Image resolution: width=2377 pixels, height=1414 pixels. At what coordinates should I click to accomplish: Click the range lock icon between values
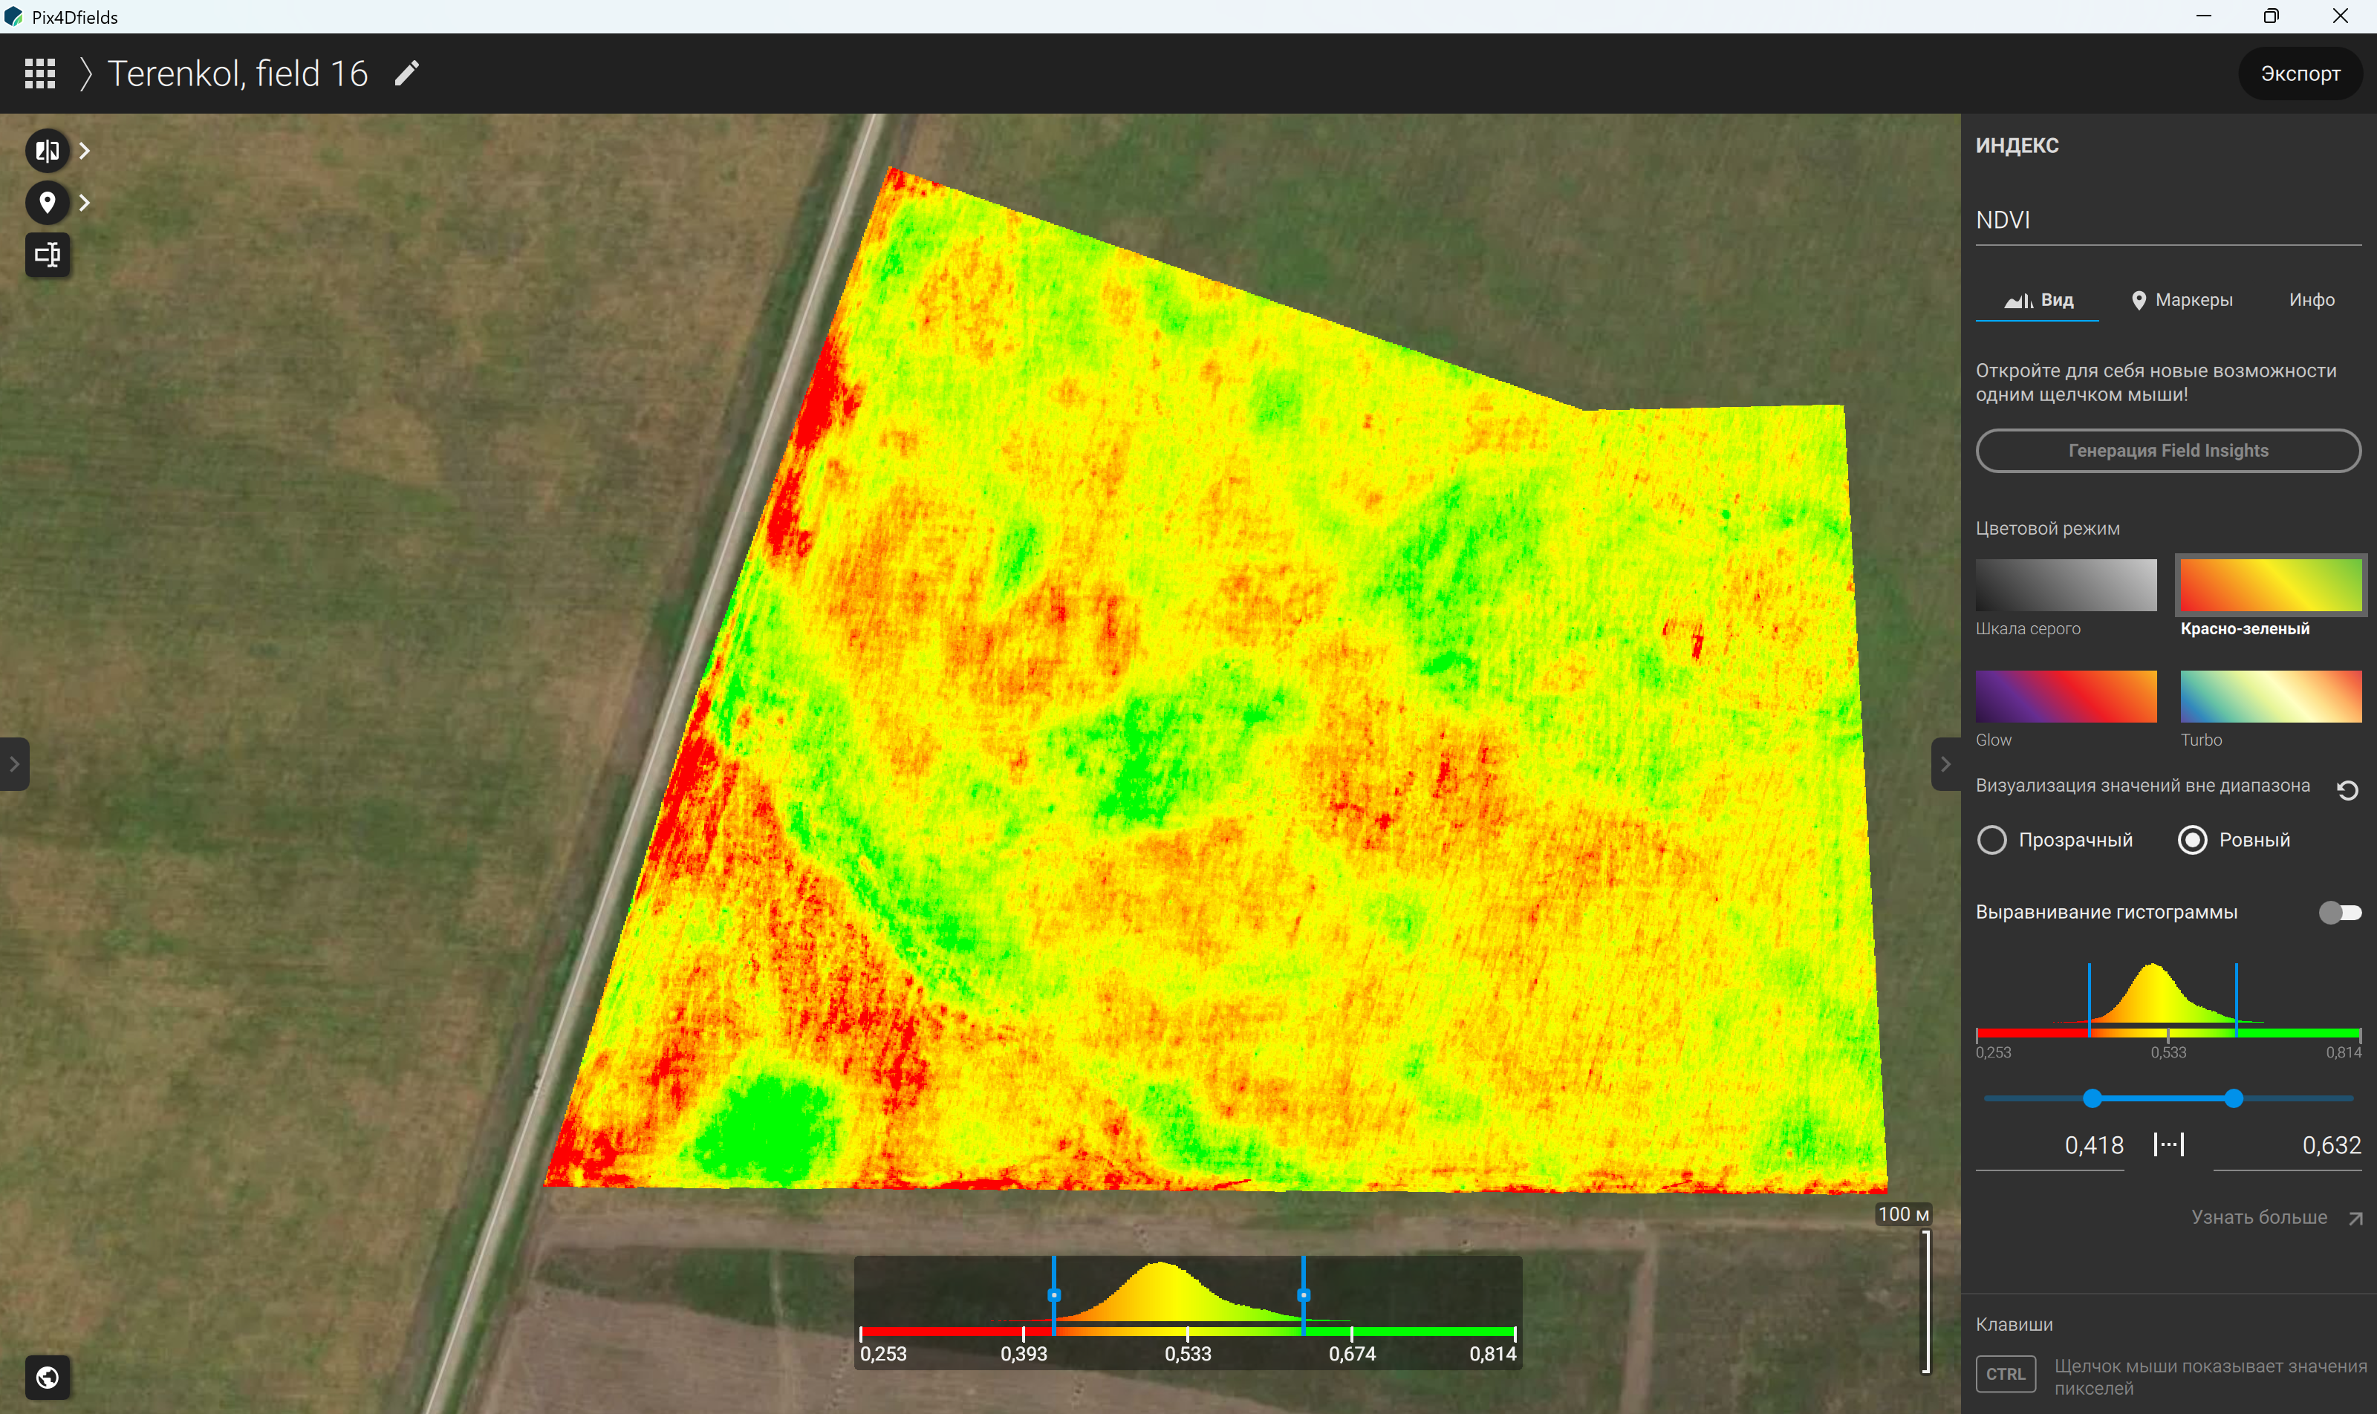(x=2168, y=1144)
